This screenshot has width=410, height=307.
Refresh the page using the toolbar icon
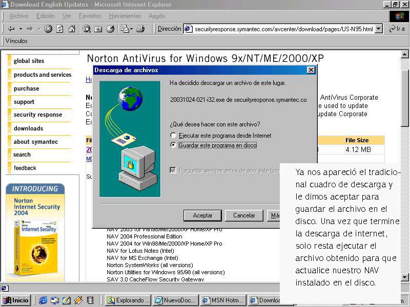[60, 29]
